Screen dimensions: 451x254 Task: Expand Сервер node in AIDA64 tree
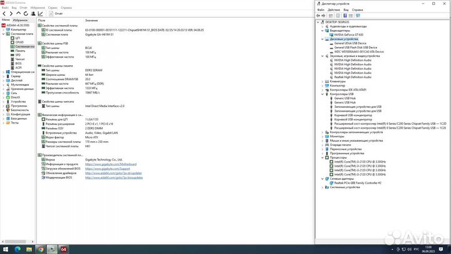(4, 77)
